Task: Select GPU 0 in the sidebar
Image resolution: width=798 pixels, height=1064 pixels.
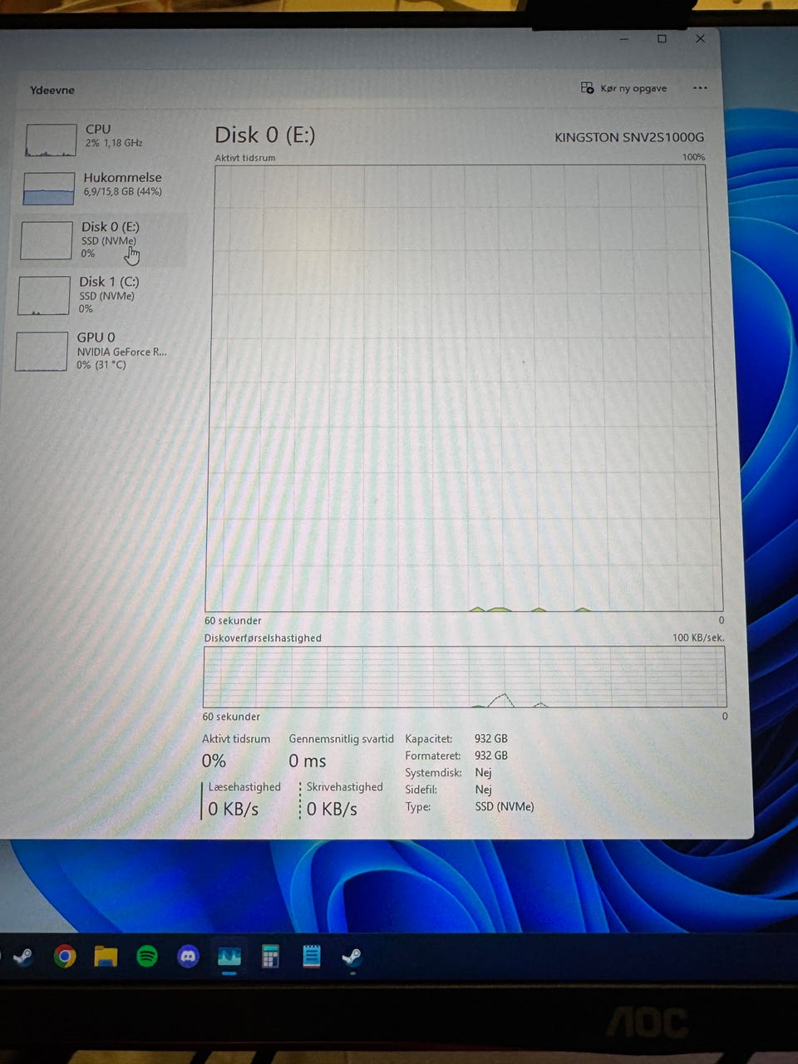Action: click(98, 351)
